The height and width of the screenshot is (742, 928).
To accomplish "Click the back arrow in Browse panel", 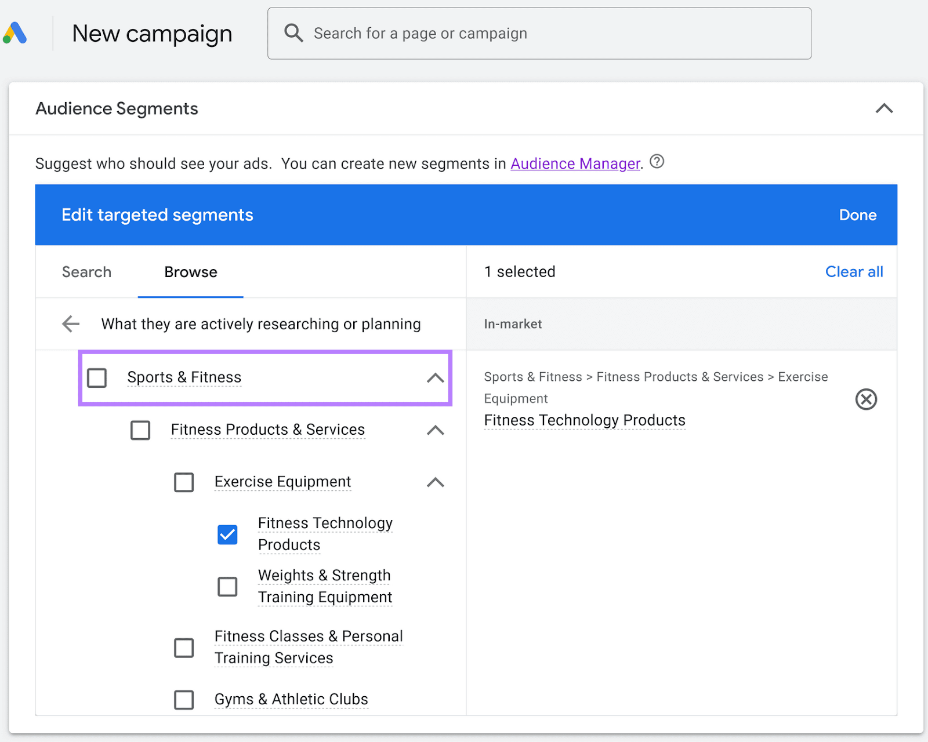I will [71, 324].
